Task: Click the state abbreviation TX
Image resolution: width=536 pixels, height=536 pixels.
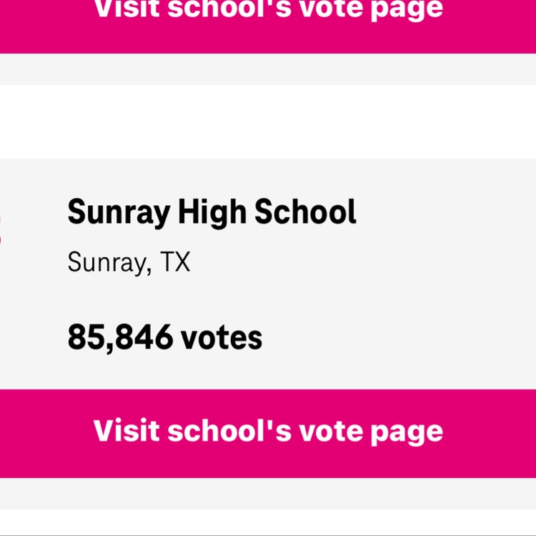Action: point(174,262)
